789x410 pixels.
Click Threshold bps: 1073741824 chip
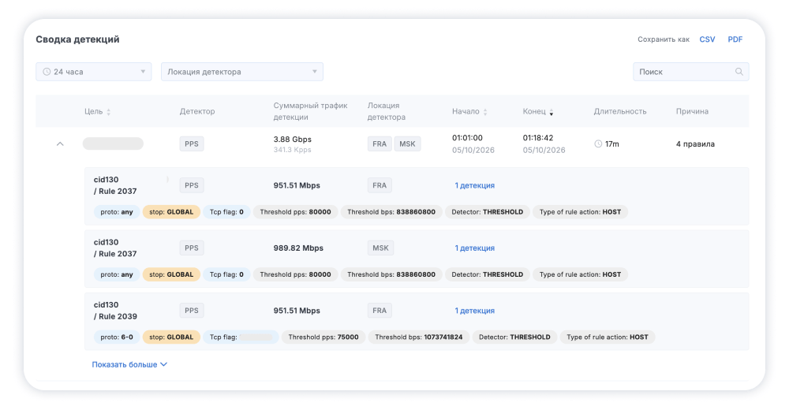click(419, 337)
